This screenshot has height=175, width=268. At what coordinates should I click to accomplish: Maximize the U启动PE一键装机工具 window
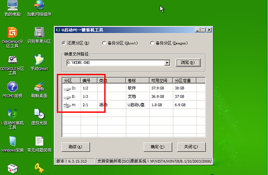point(203,30)
